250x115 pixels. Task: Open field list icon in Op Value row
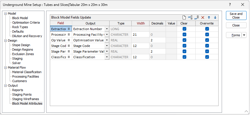click(x=69, y=40)
